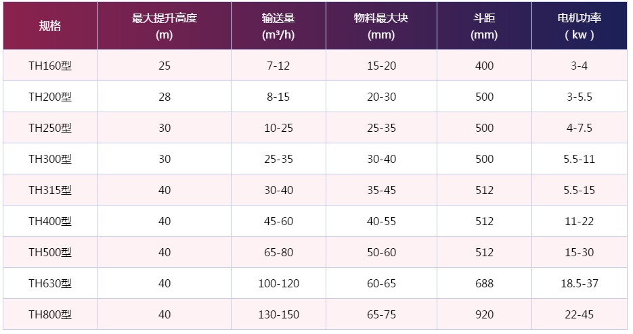Click the 规格 column header
This screenshot has width=633, height=334.
pos(50,26)
